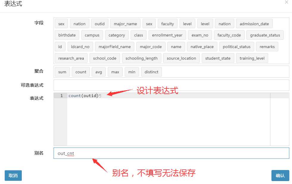Pick the campus field
This screenshot has width=292, height=184.
(x=92, y=35)
